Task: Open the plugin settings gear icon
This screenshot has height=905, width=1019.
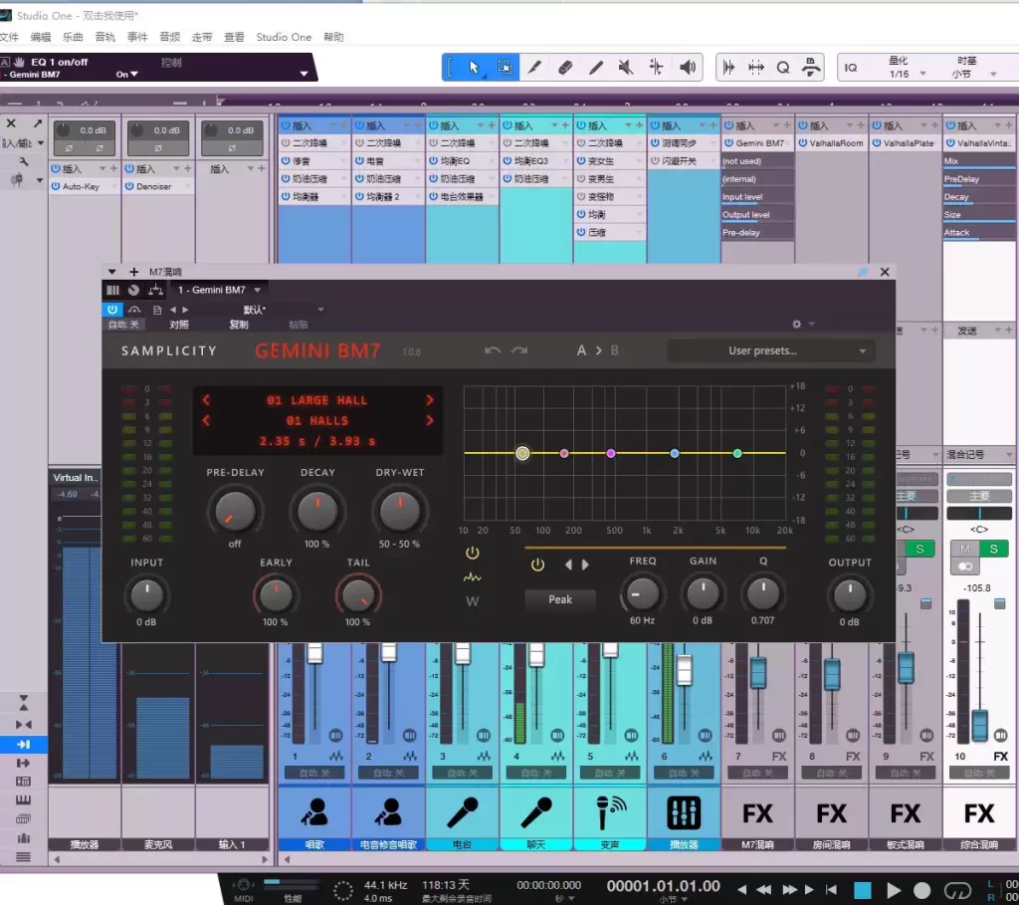Action: [x=797, y=324]
